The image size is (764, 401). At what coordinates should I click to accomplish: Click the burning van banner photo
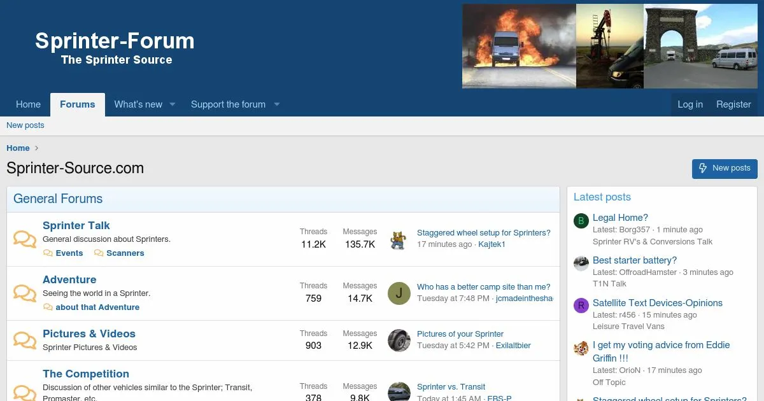pyautogui.click(x=519, y=46)
